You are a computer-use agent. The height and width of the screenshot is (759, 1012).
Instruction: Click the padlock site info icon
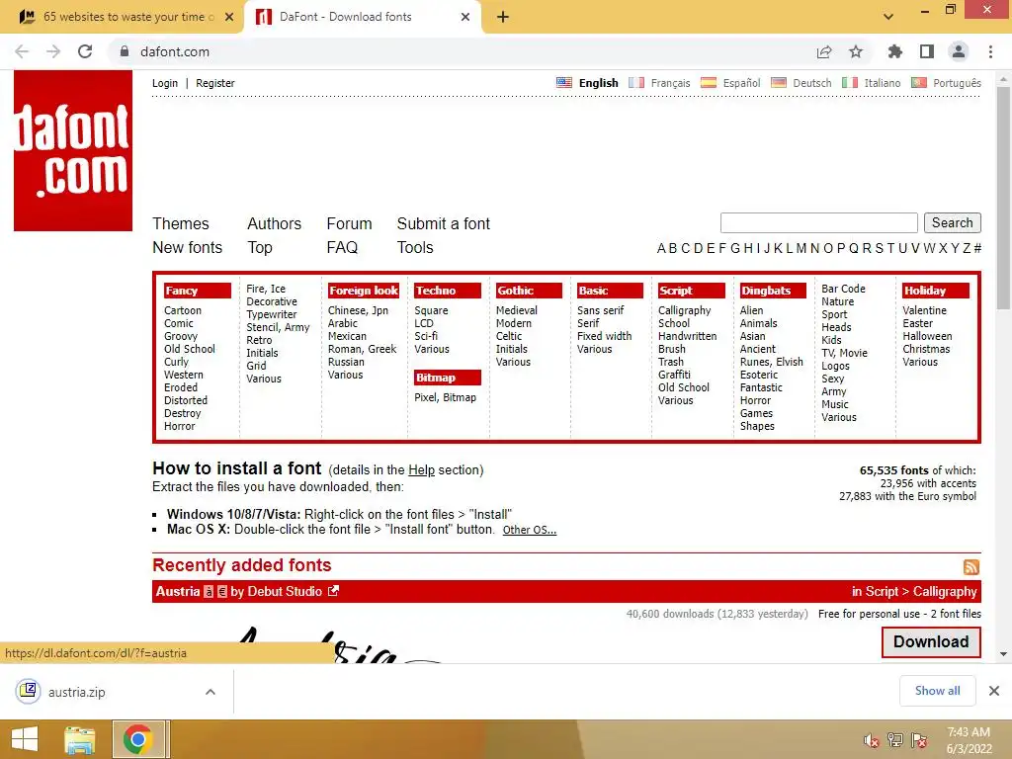tap(125, 51)
